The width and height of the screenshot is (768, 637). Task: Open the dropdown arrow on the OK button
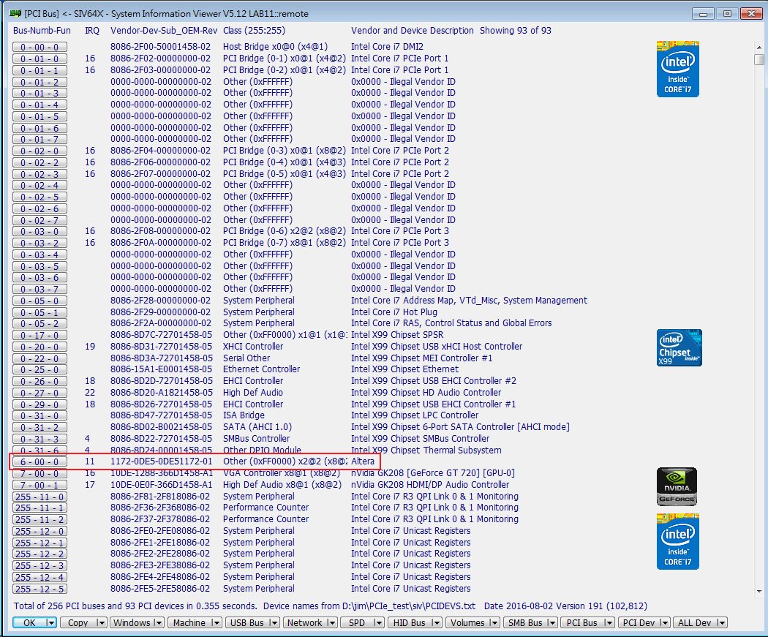(50, 622)
